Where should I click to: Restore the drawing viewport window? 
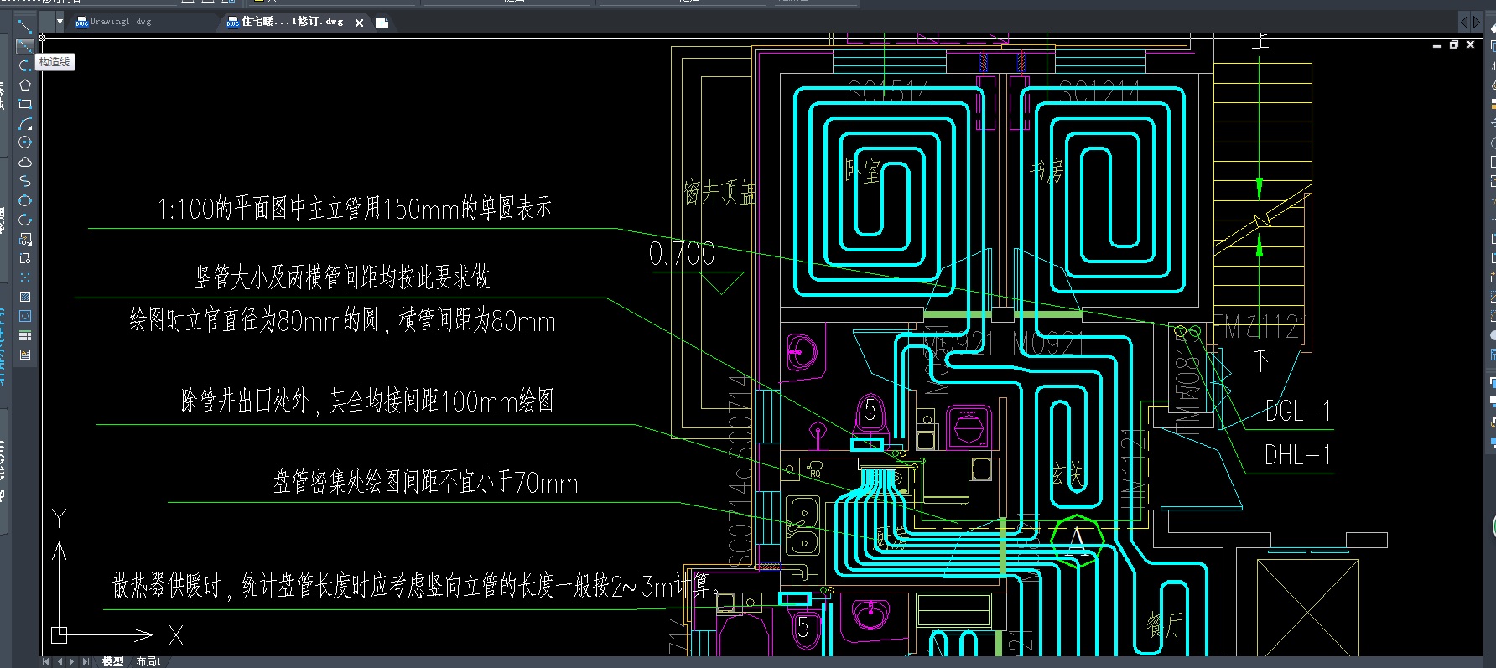tap(1454, 44)
